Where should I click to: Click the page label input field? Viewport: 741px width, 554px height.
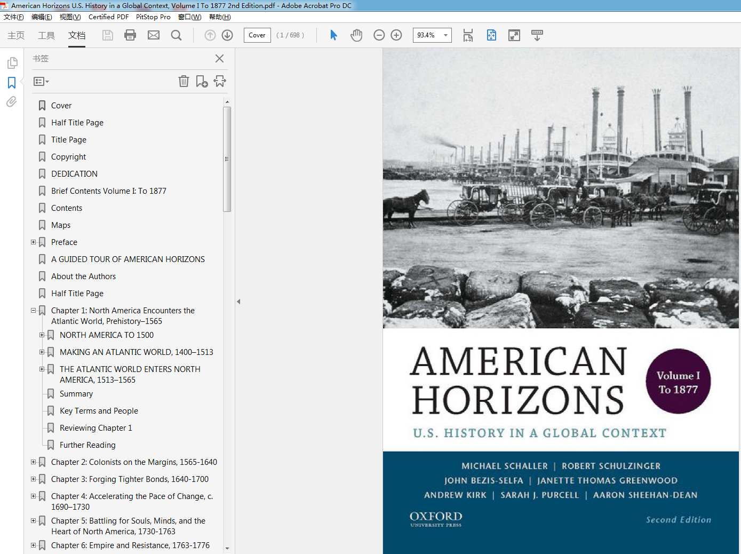pyautogui.click(x=257, y=35)
